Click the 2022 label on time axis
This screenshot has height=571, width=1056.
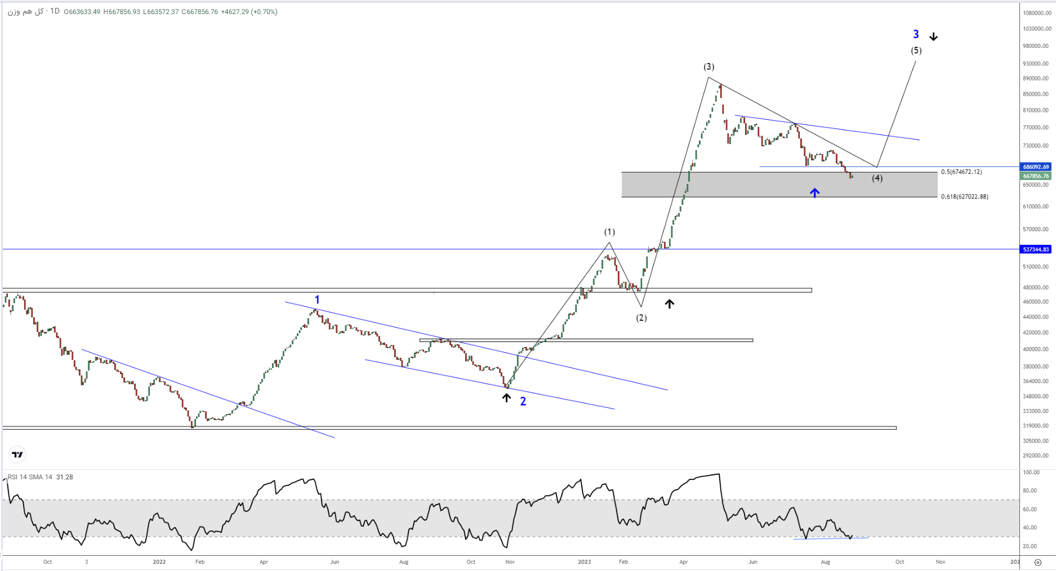[x=159, y=562]
